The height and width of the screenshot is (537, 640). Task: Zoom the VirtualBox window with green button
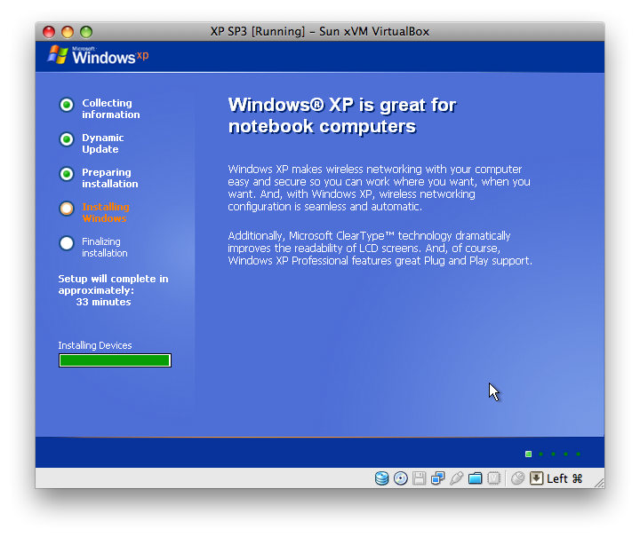(86, 32)
